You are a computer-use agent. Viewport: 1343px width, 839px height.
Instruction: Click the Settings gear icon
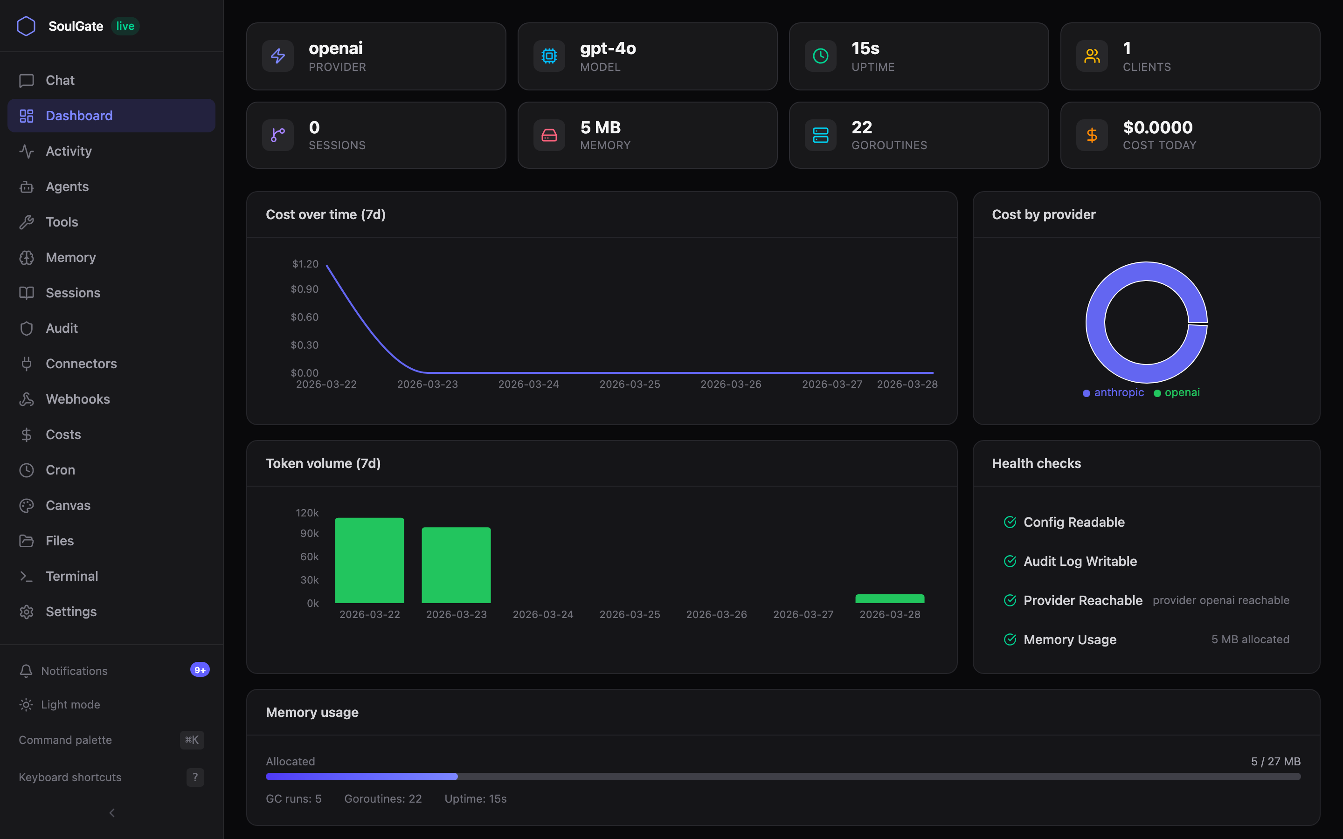(x=27, y=612)
